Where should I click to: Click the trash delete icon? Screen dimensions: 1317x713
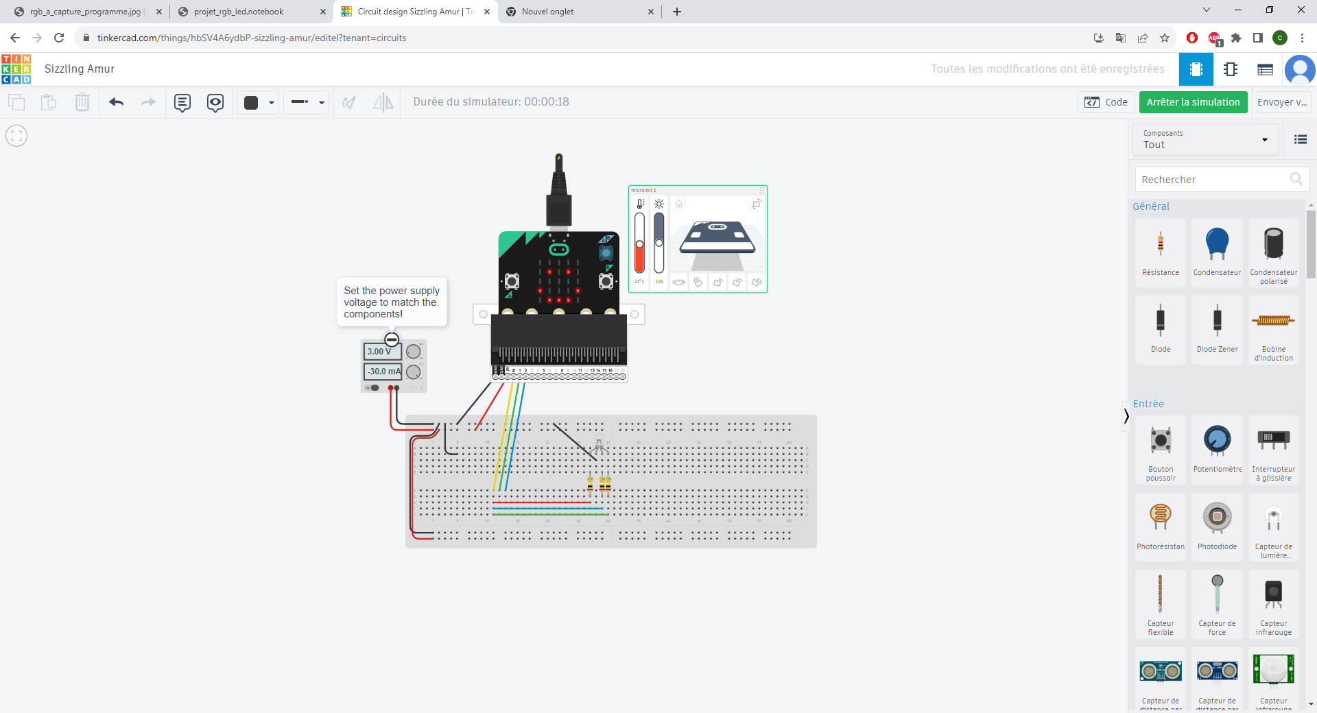82,102
